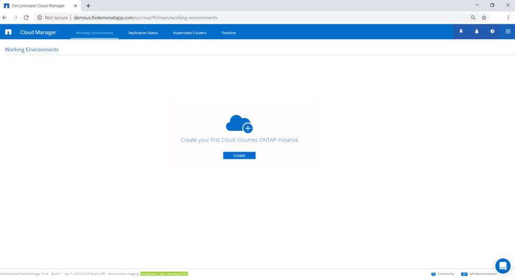The width and height of the screenshot is (515, 278).
Task: Click the browser address bar URL
Action: tap(145, 17)
